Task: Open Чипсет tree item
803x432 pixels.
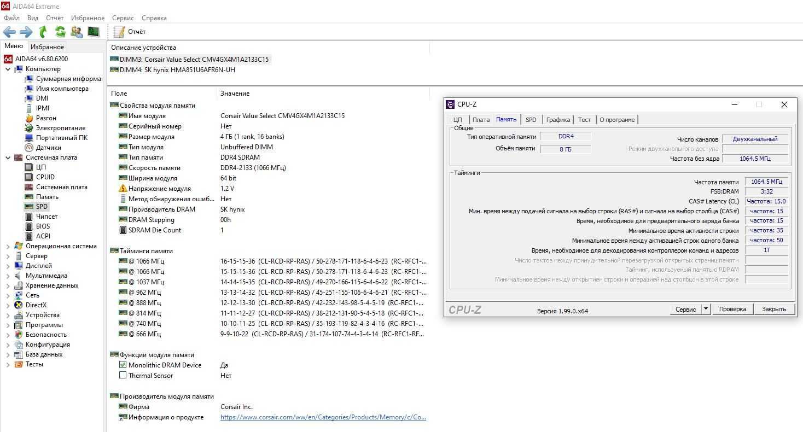Action: tap(46, 217)
